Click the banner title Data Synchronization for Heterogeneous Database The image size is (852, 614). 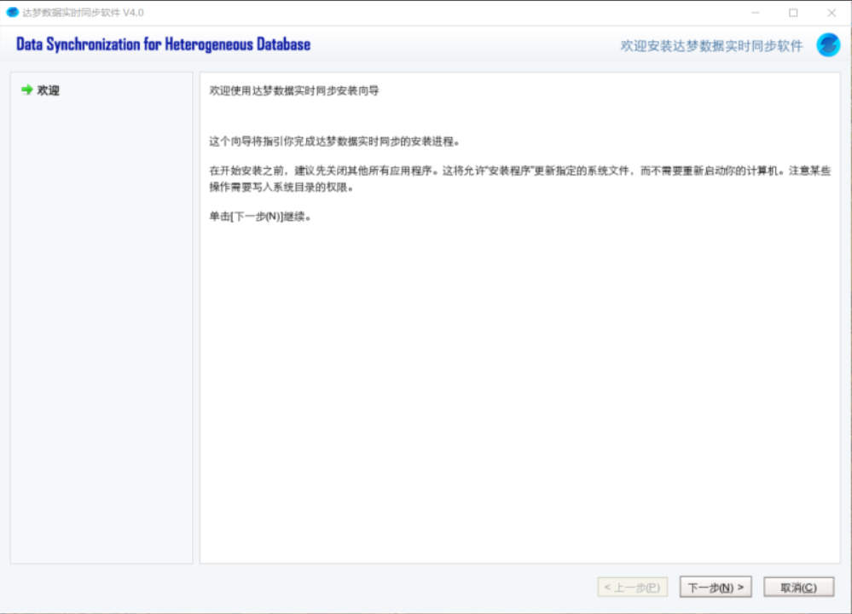tap(163, 44)
